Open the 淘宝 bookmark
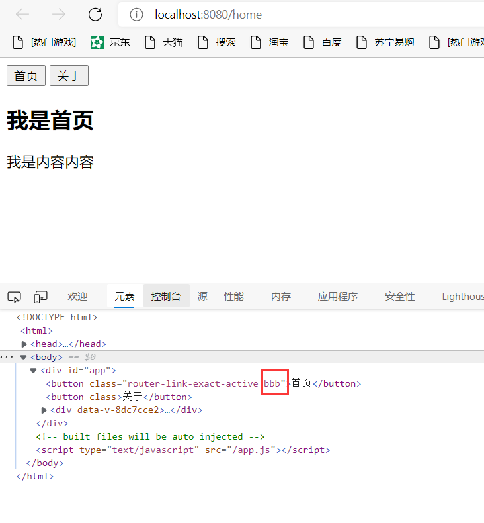This screenshot has width=484, height=523. (x=270, y=42)
